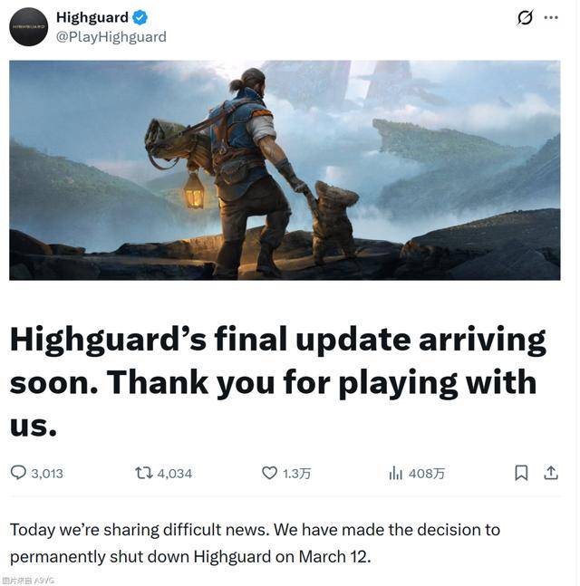Click the 4,034 reposts count

175,474
